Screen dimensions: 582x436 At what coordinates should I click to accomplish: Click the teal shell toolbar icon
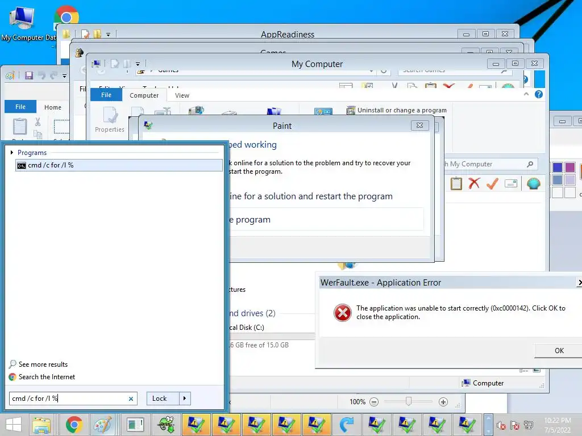pos(533,183)
